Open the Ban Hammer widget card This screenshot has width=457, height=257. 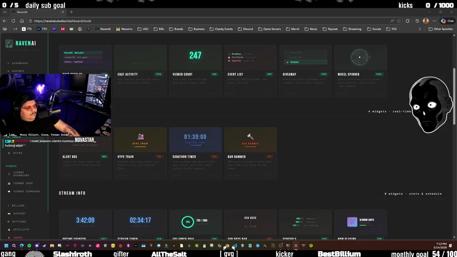[x=250, y=153]
